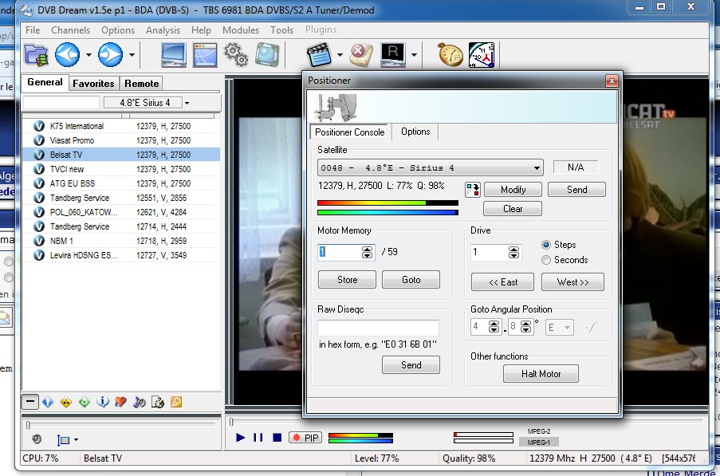Click the Clear button
This screenshot has height=476, width=720.
click(x=513, y=209)
